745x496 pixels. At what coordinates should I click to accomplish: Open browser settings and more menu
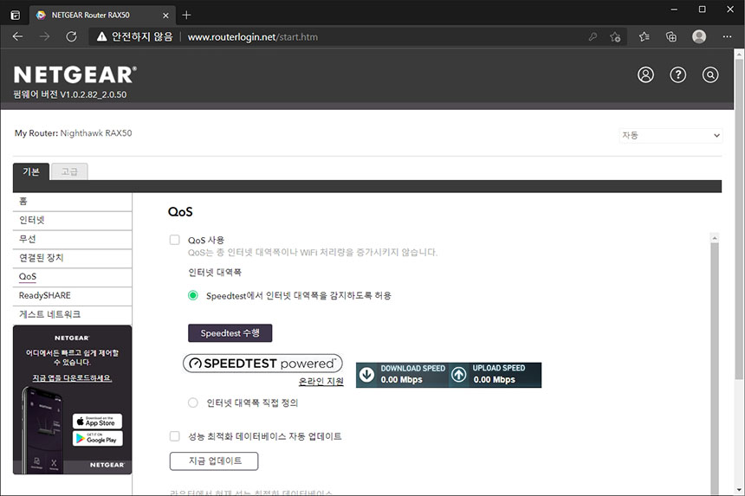(727, 36)
